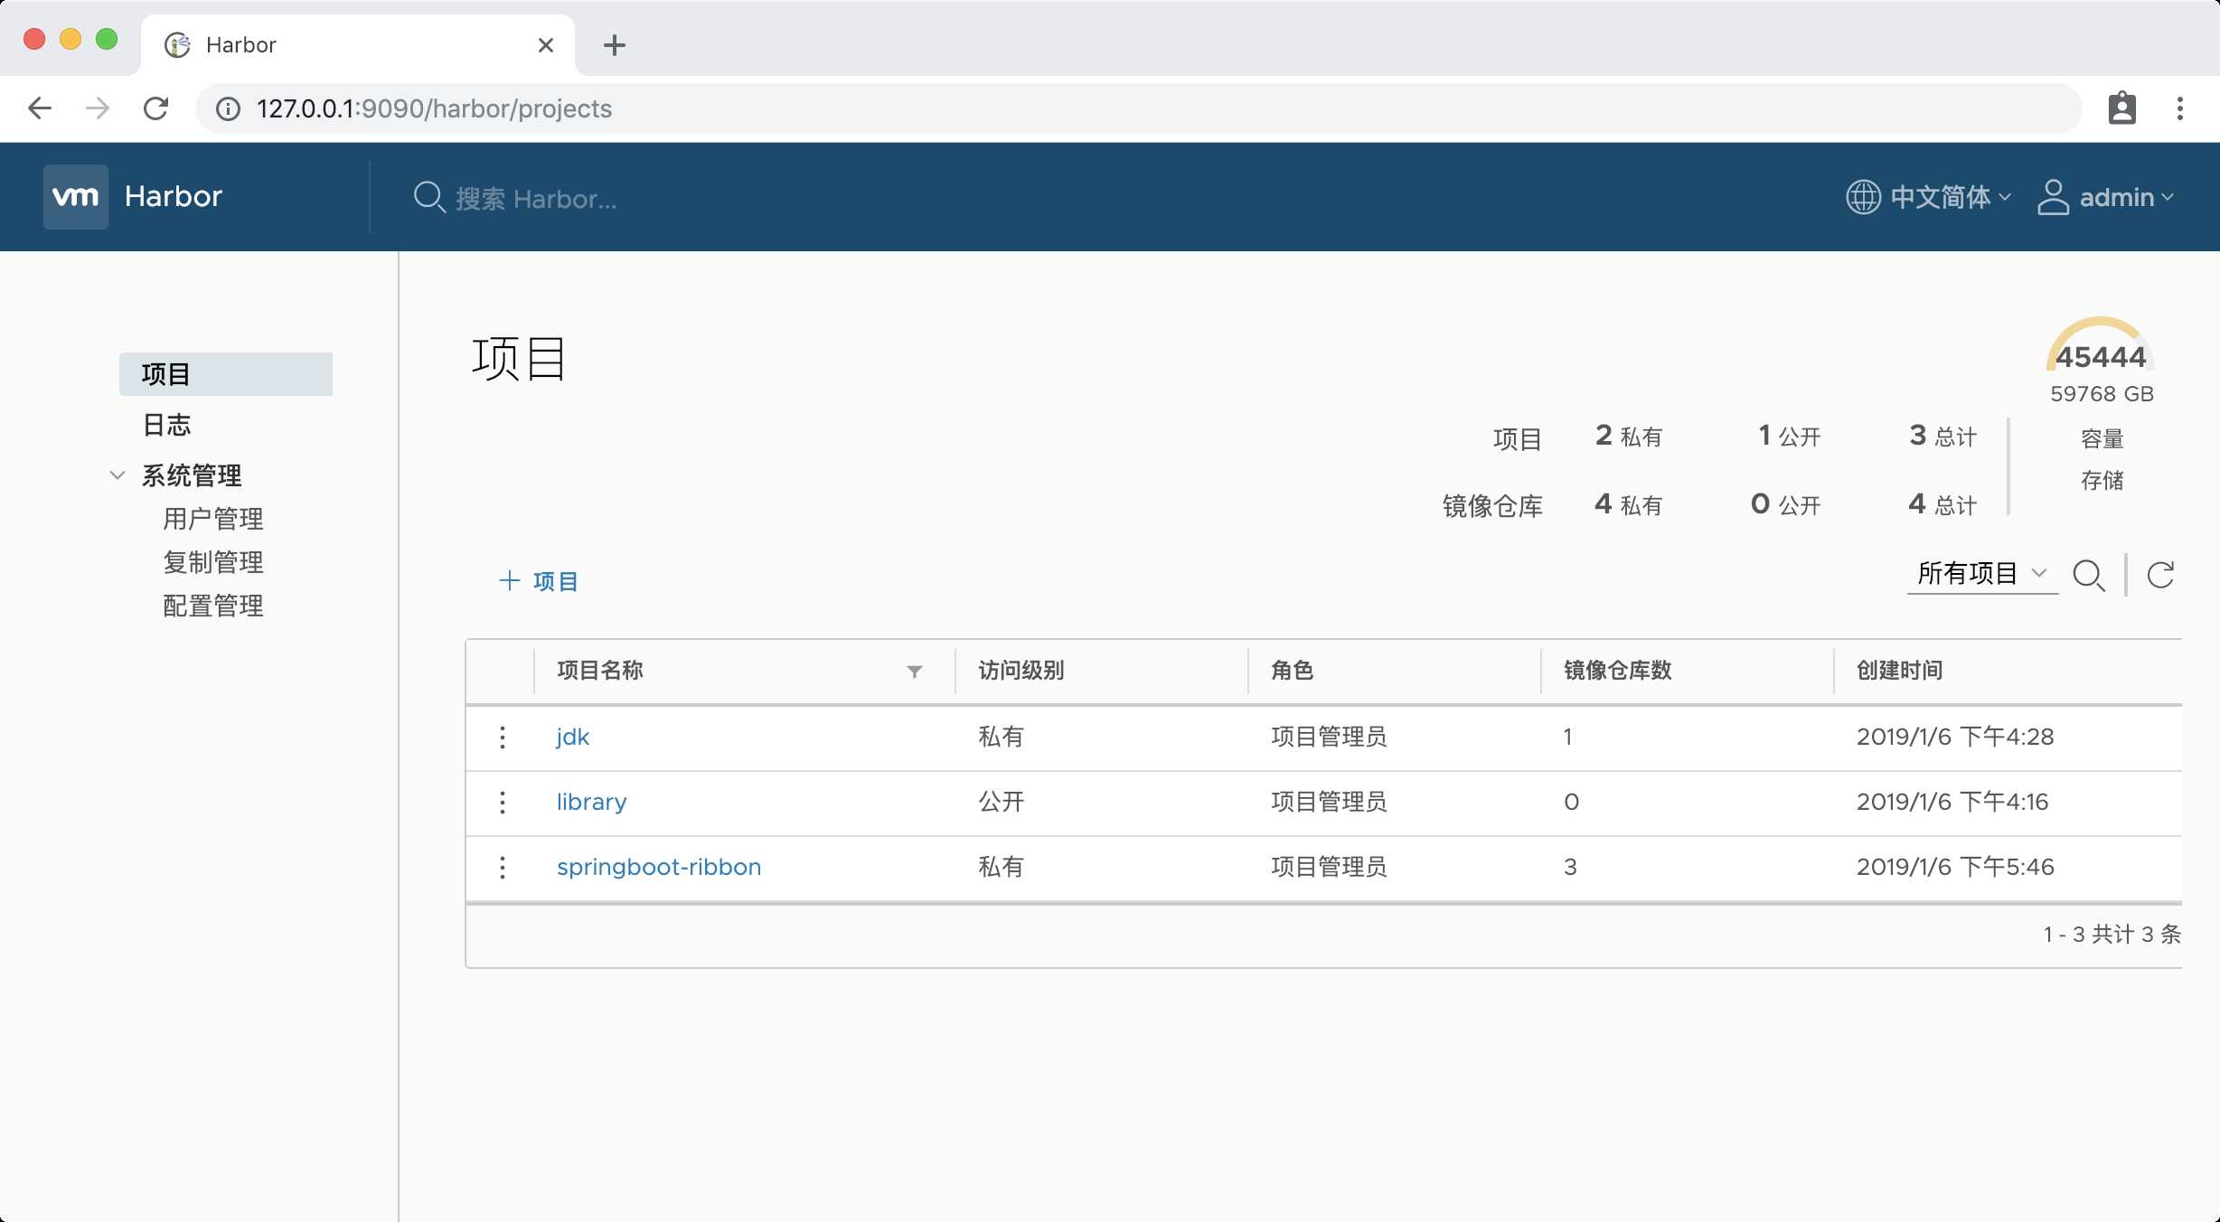Click springboot-ribbon repository count 3
This screenshot has width=2220, height=1222.
click(1570, 867)
